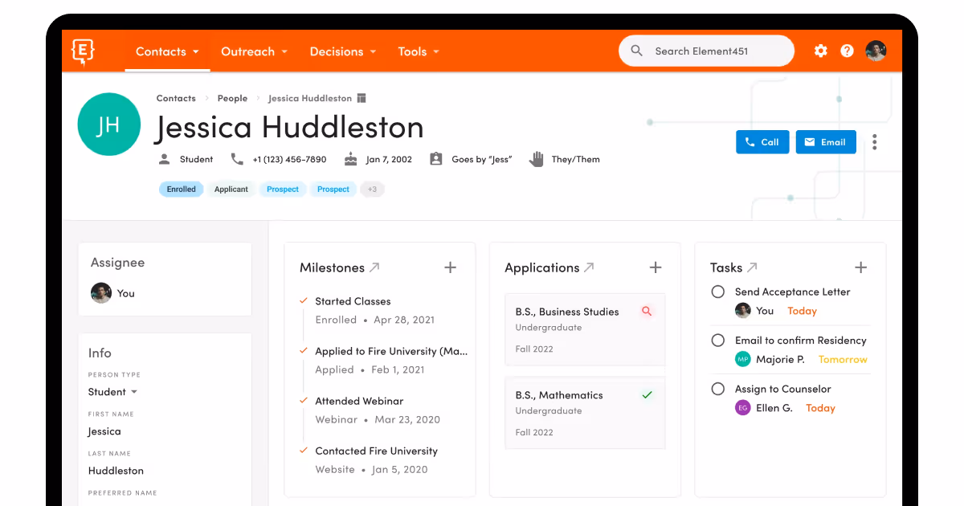Click the pronouns hand icon

[x=536, y=159]
